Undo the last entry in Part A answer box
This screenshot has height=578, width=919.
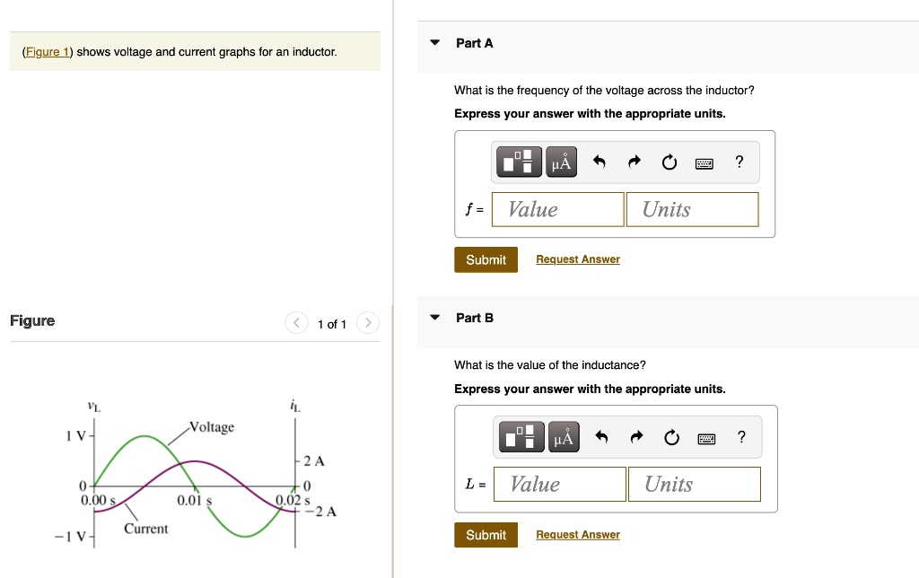tap(599, 162)
